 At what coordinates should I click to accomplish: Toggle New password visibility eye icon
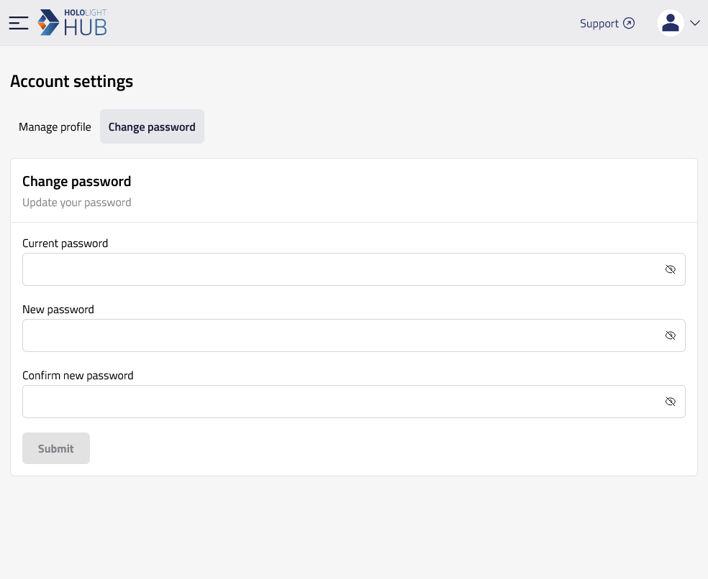click(670, 335)
